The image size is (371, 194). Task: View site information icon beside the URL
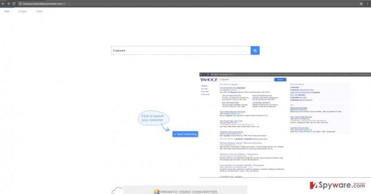click(20, 4)
